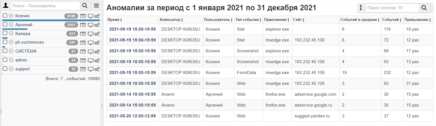
Task: Focus the Порог отсечки input field
Action: click(x=392, y=8)
